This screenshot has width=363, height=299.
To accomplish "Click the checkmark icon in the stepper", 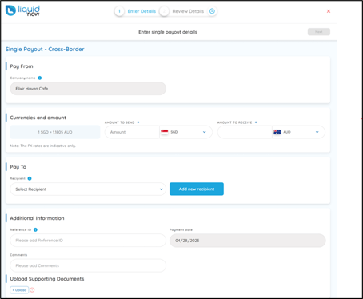I will coord(212,11).
